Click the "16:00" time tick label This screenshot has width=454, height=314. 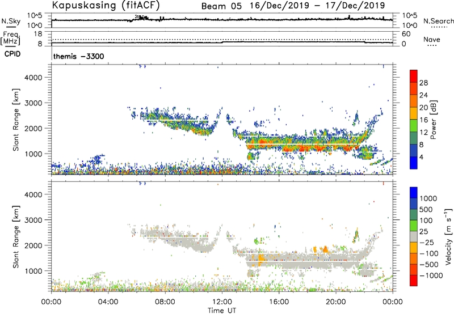279,302
